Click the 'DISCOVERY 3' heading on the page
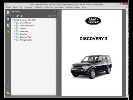 (93, 39)
